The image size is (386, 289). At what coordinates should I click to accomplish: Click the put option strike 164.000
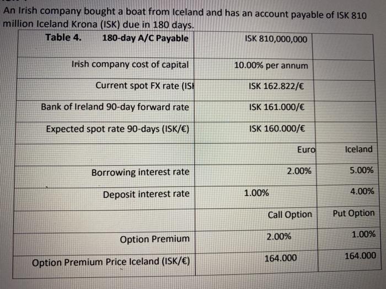coord(360,256)
